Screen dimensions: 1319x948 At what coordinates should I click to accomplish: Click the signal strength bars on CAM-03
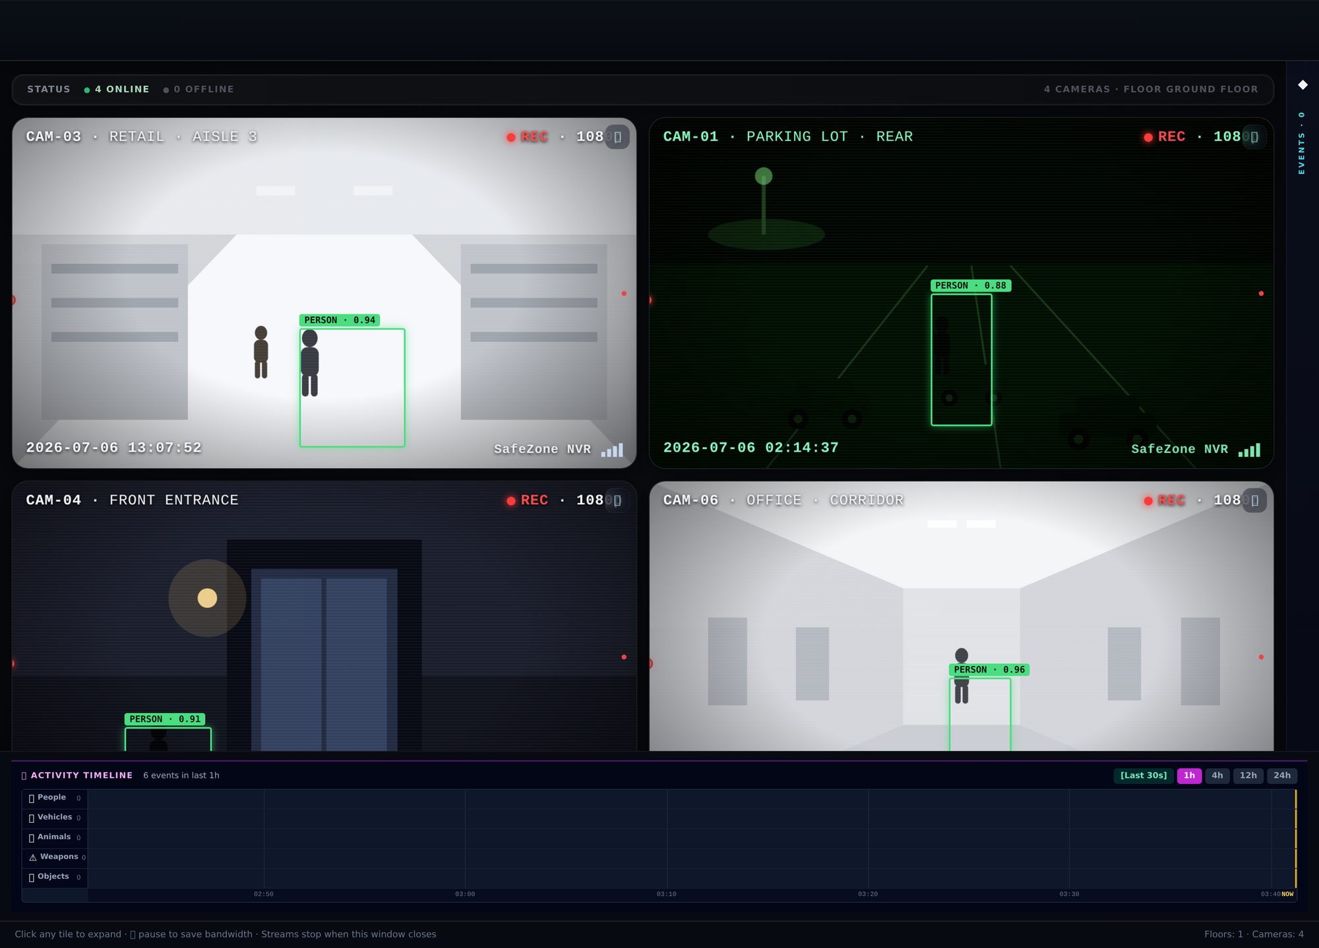(612, 450)
